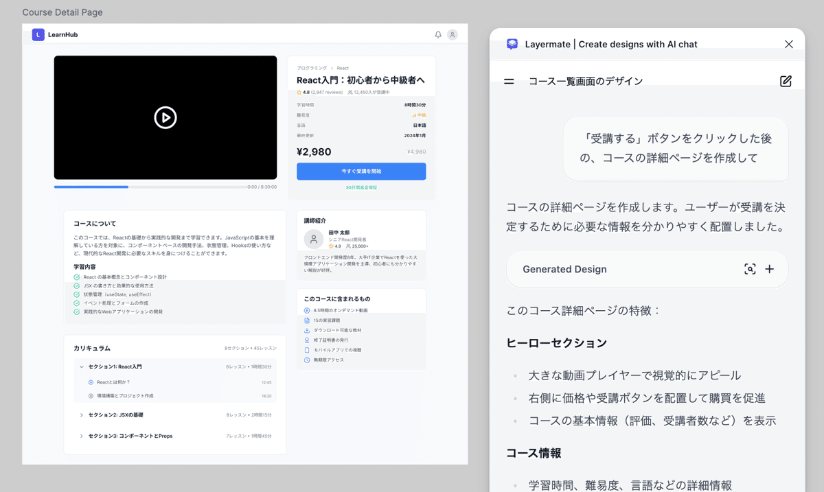Open the user profile icon on LearnHub

click(453, 34)
